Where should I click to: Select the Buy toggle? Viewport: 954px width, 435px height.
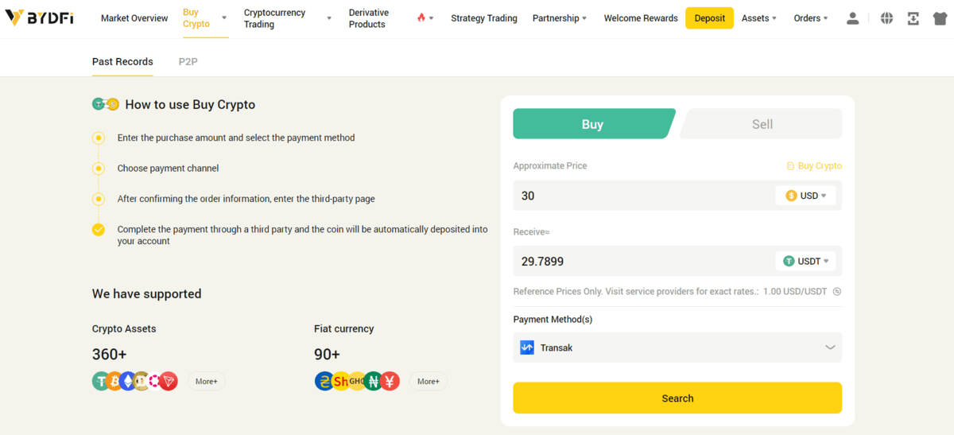coord(592,124)
